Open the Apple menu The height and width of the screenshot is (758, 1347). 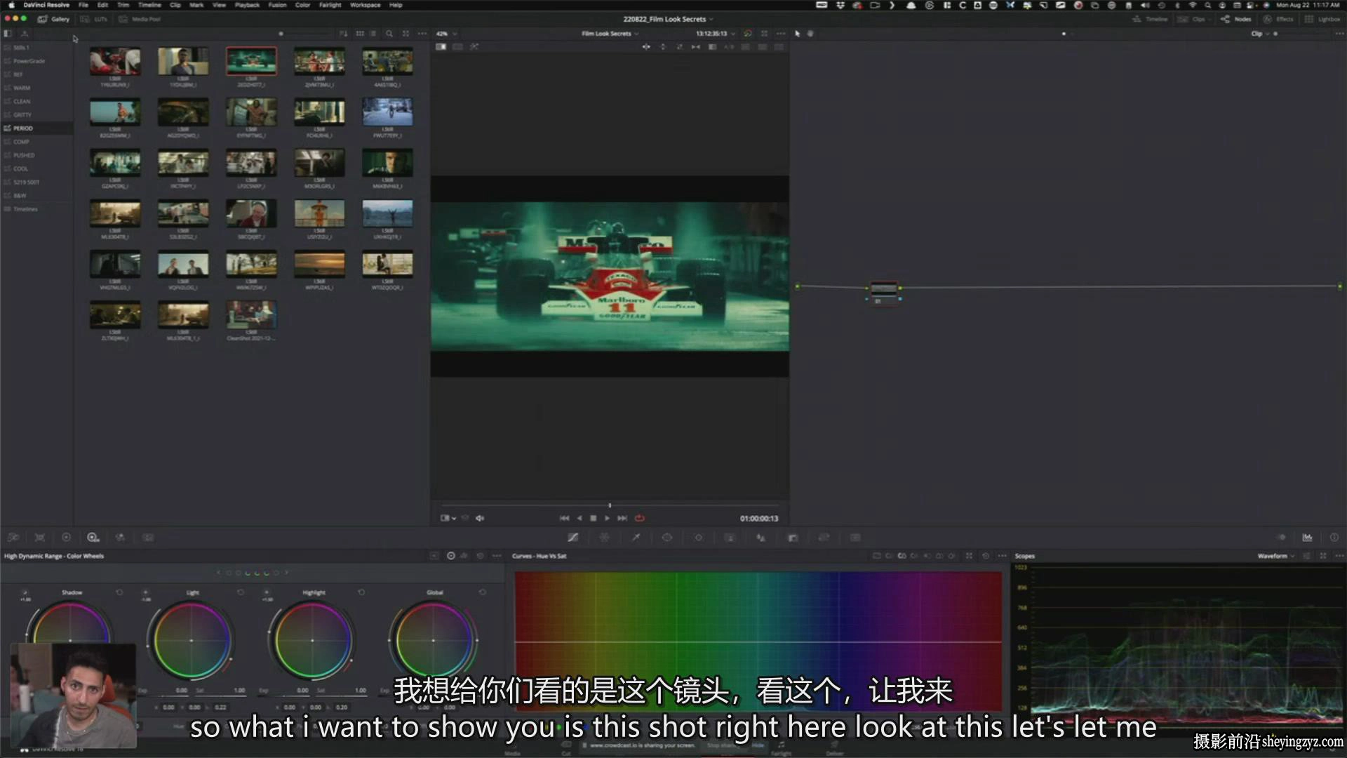tap(11, 5)
